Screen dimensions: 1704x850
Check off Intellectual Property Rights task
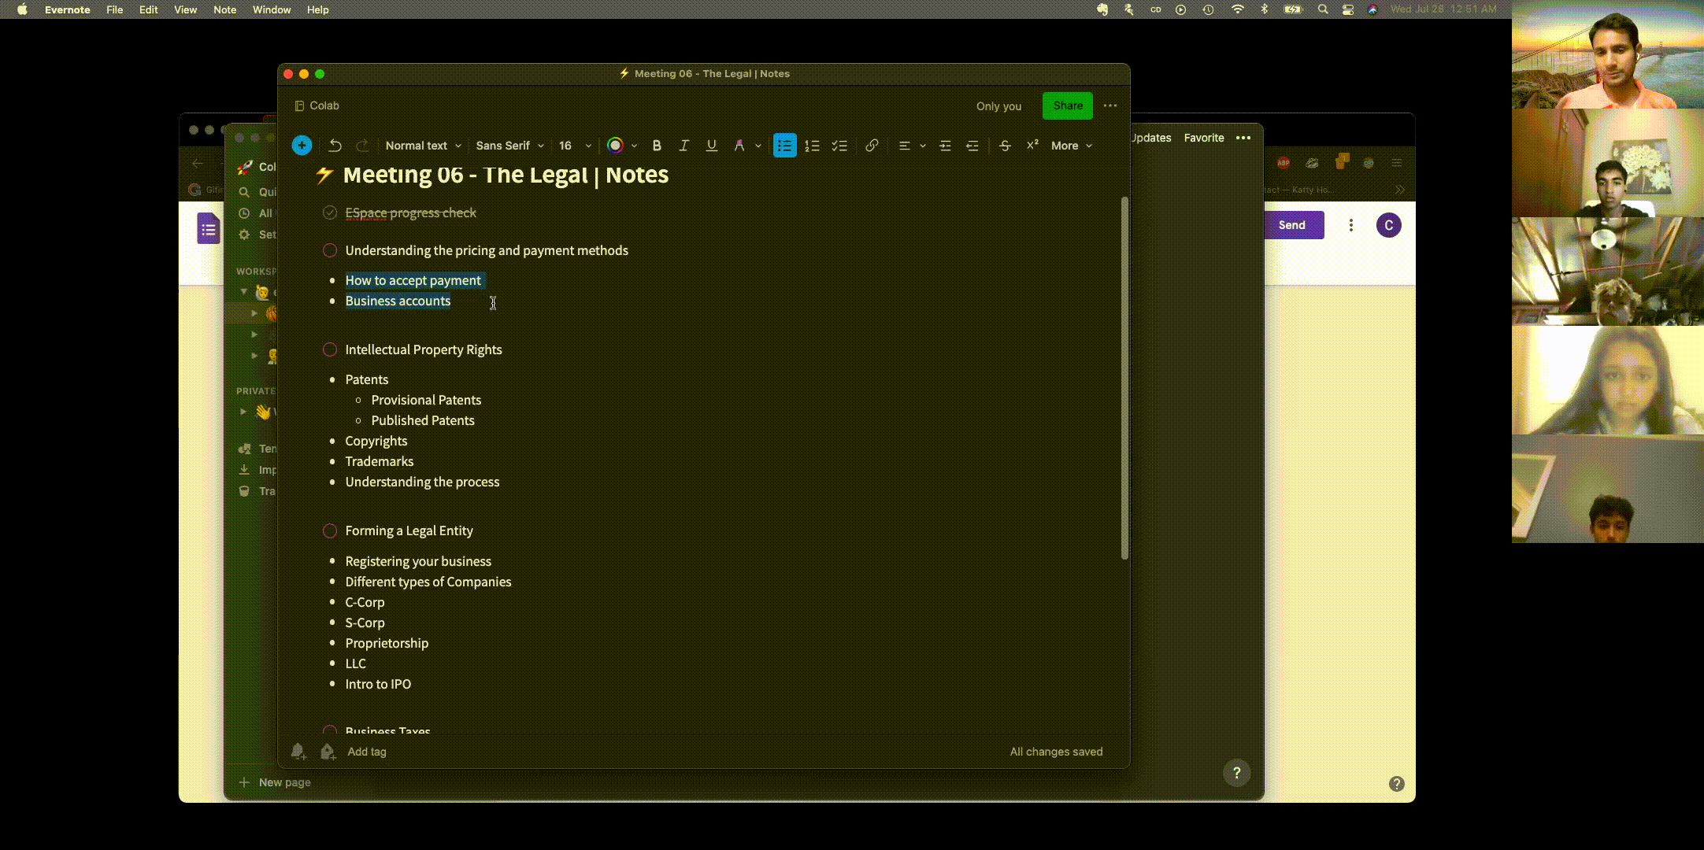click(330, 349)
